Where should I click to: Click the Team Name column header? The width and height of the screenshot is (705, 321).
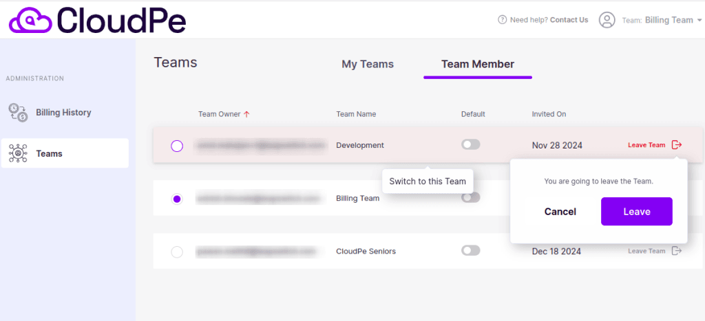[x=356, y=114]
